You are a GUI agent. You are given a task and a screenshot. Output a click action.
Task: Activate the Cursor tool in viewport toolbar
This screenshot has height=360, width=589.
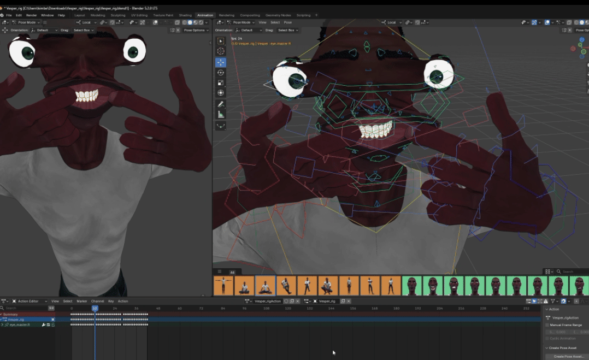click(221, 51)
